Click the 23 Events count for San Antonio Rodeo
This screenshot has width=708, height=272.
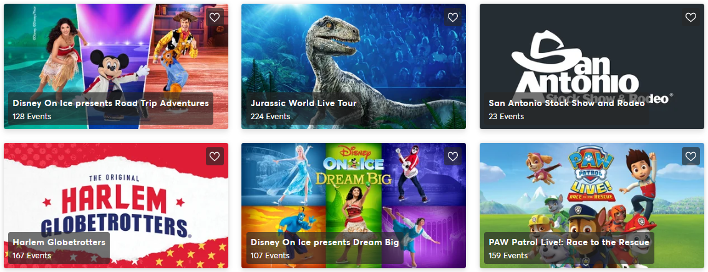pos(506,117)
